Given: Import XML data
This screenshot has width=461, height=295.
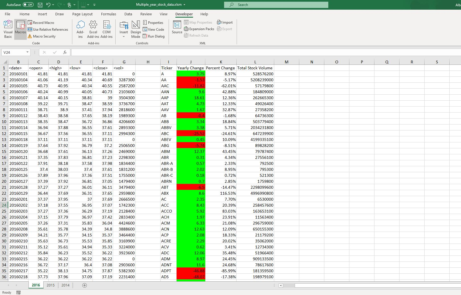Looking at the screenshot, I should tap(225, 22).
